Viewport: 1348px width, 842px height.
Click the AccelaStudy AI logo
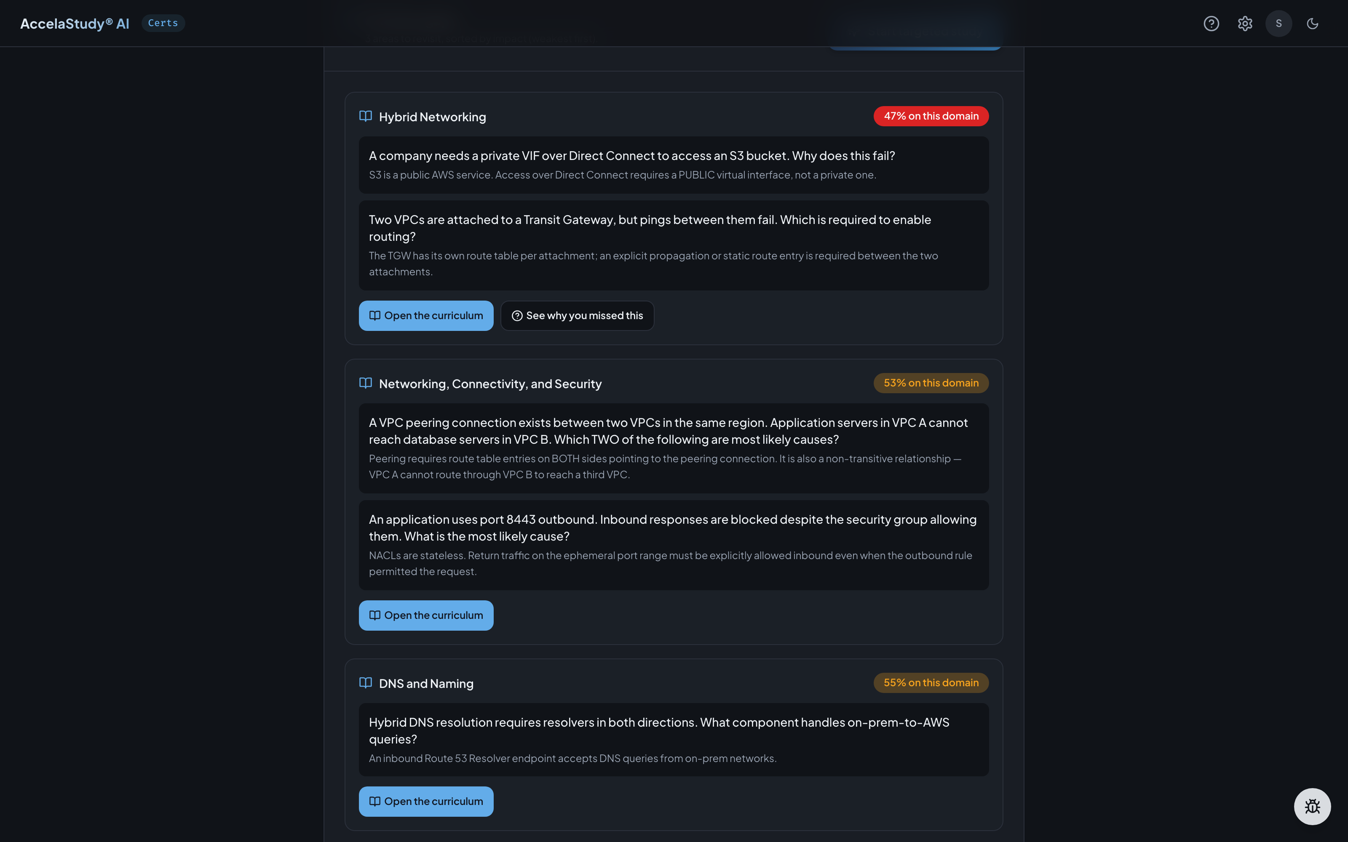click(x=75, y=24)
